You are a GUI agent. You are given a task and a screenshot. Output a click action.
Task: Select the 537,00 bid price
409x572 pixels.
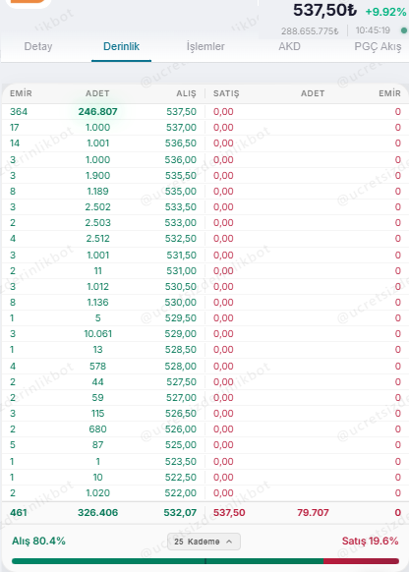[x=181, y=128]
